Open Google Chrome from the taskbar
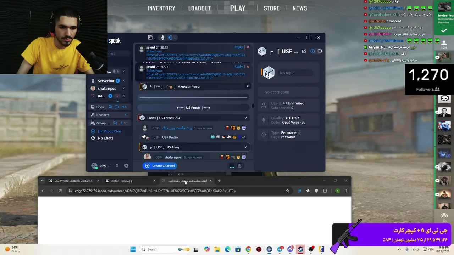Image resolution: width=454 pixels, height=255 pixels. coord(248,249)
